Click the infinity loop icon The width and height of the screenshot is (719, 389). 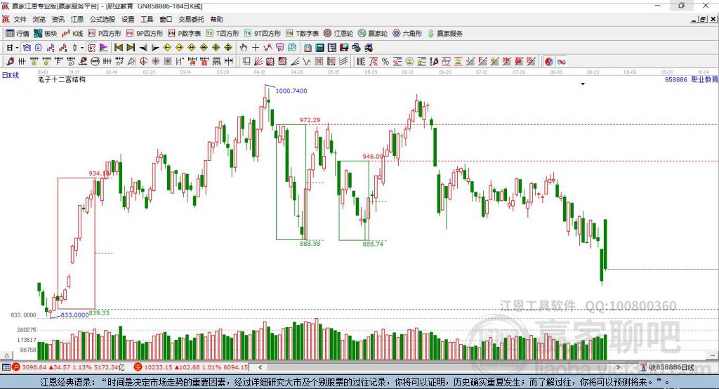click(561, 62)
